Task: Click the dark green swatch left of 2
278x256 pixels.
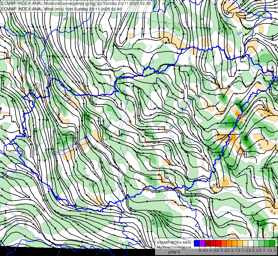Action: pyautogui.click(x=272, y=243)
